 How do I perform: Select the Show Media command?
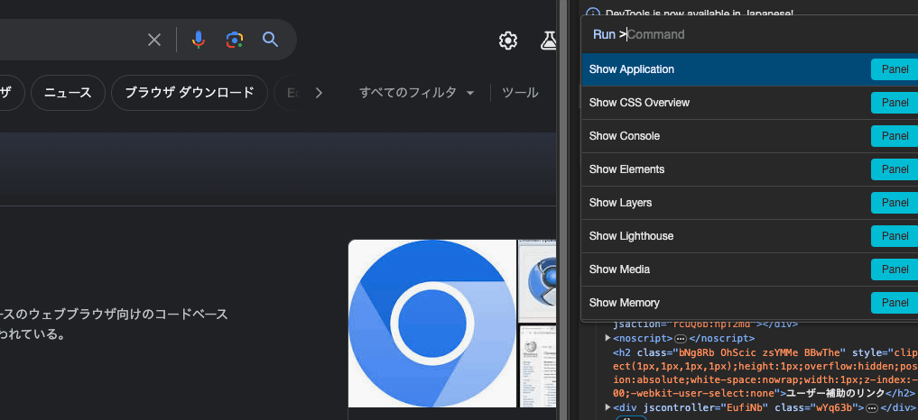click(749, 269)
